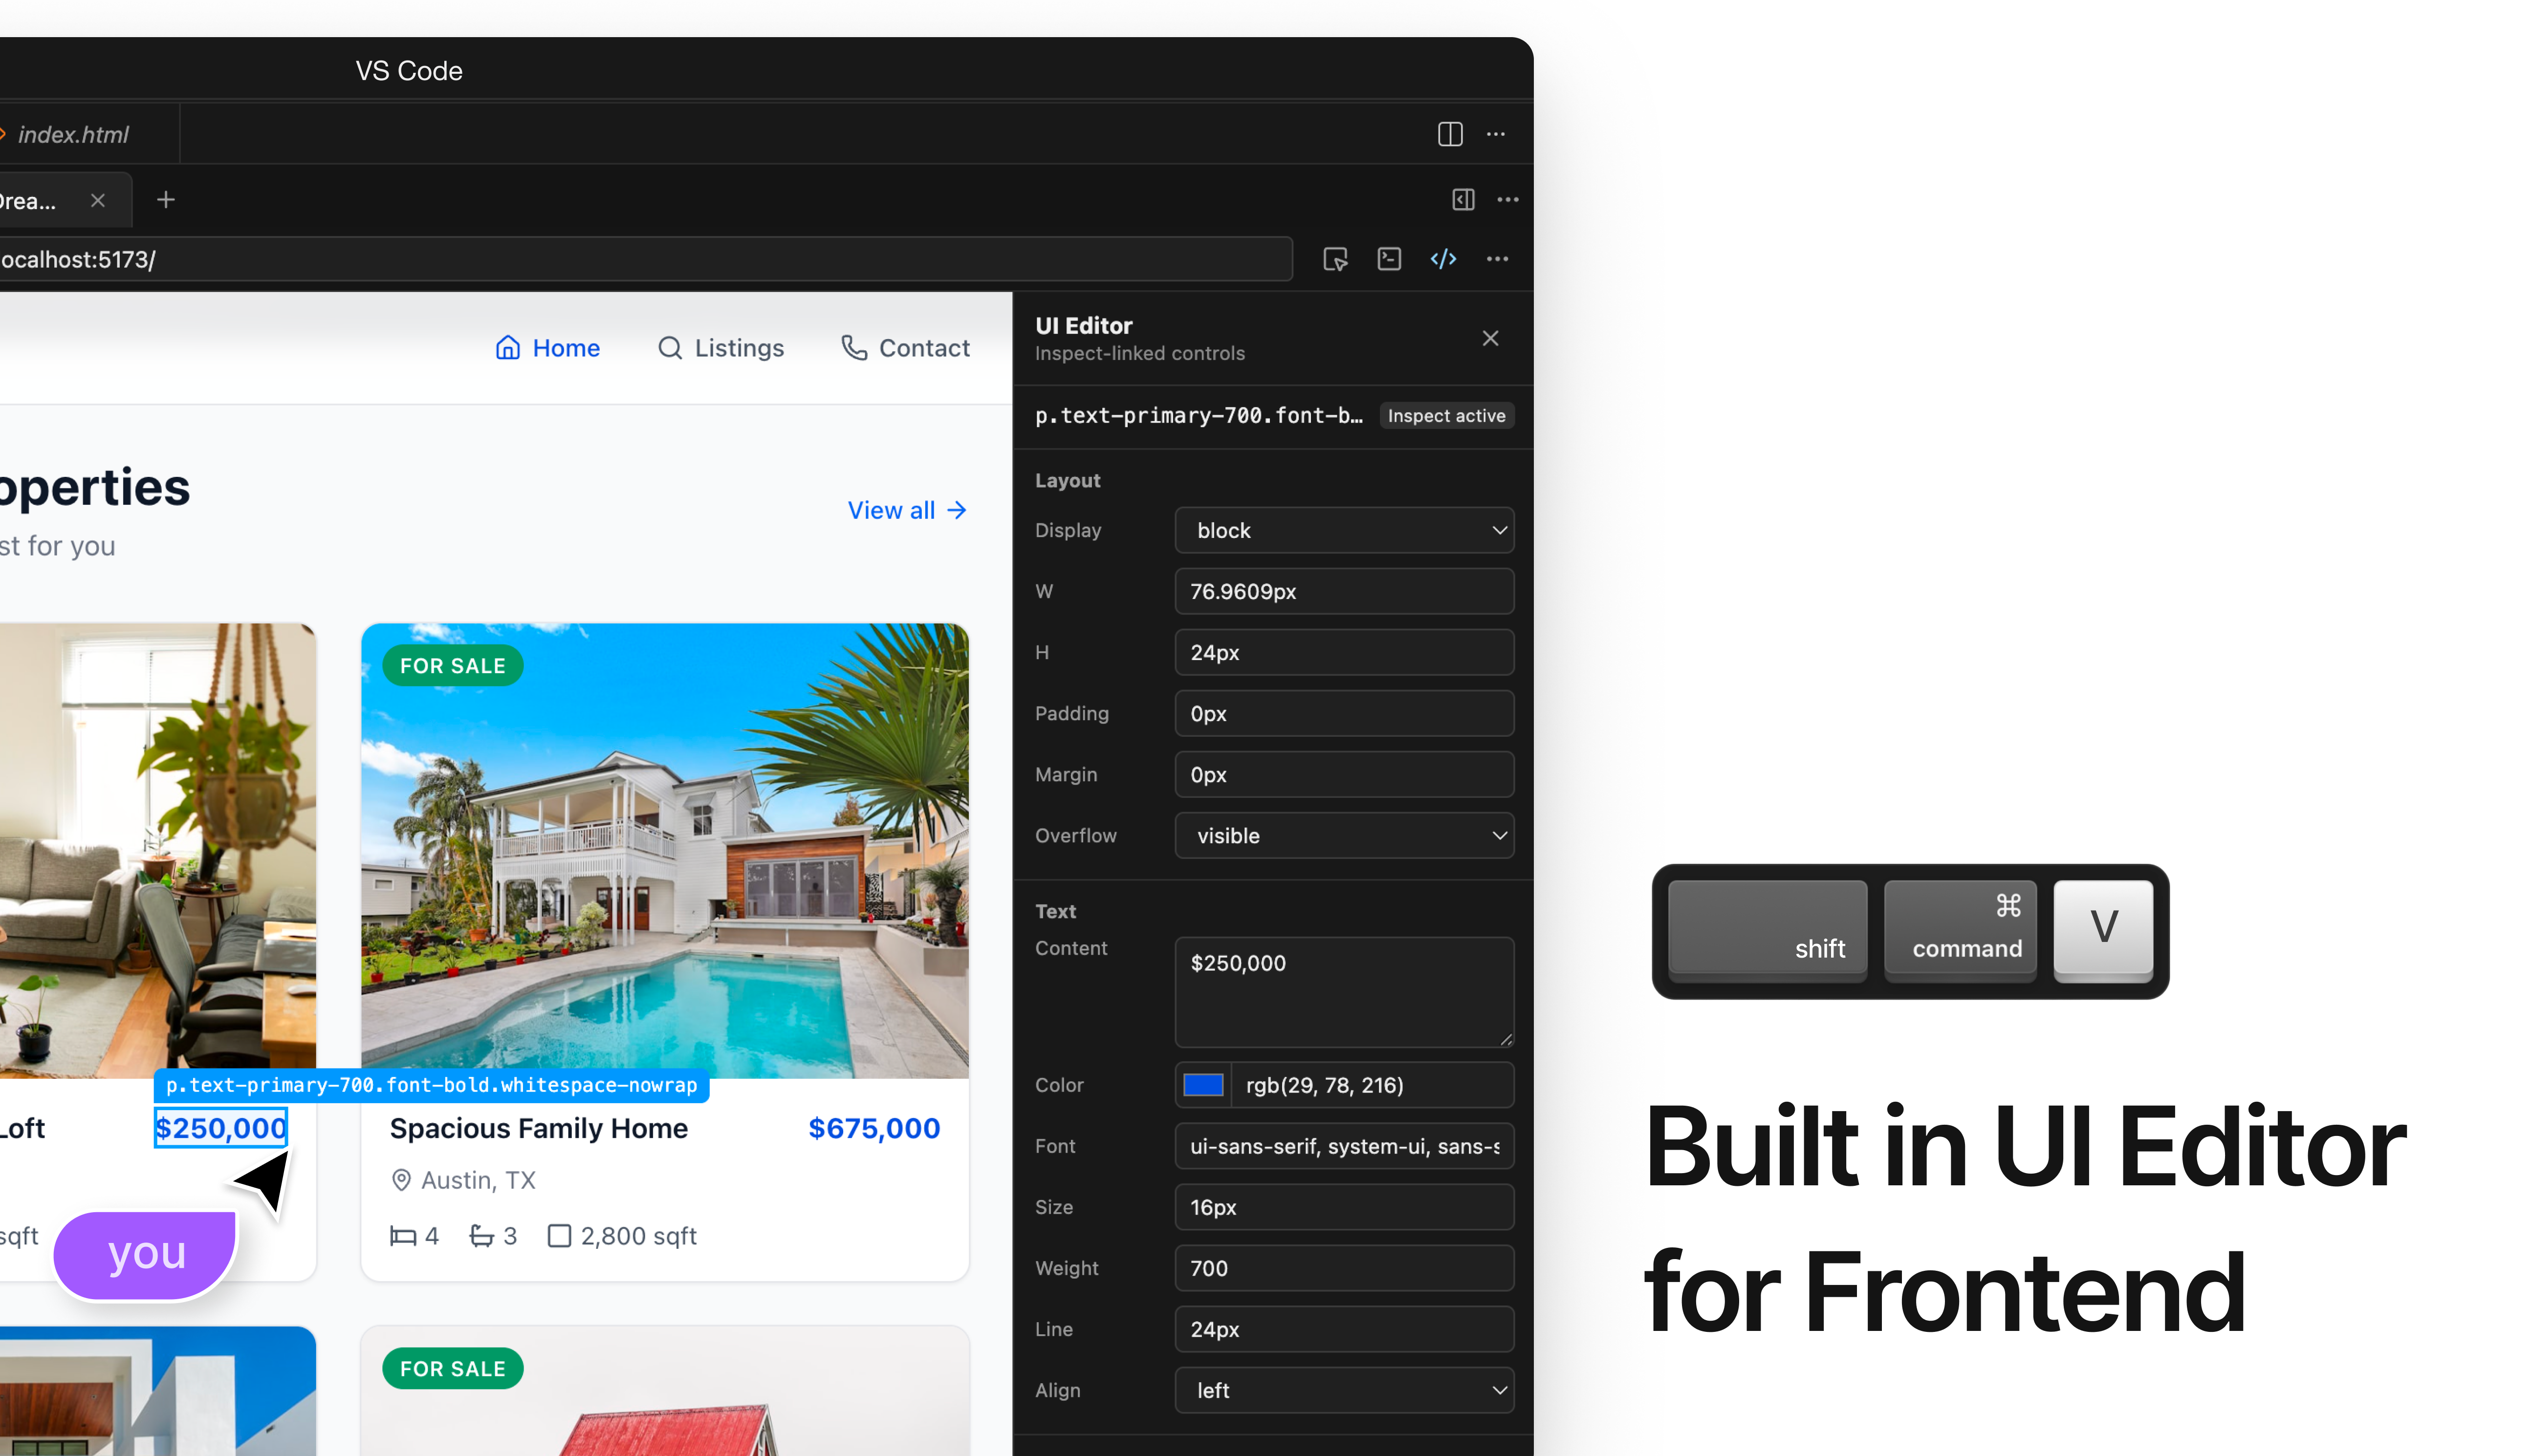
Task: Toggle the UI Editor code brackets icon
Action: [x=1442, y=259]
